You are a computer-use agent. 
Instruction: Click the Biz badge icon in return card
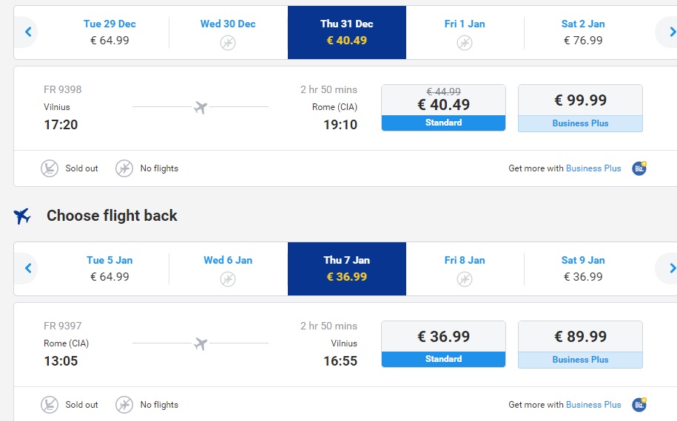639,405
